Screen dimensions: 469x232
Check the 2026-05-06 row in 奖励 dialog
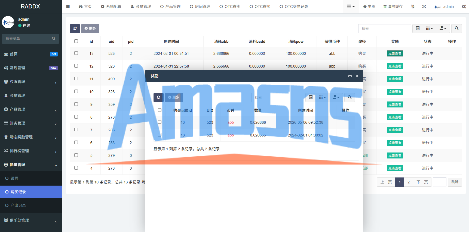tap(160, 122)
